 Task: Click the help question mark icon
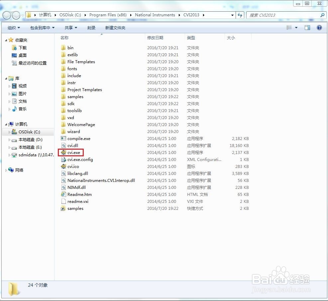319,28
